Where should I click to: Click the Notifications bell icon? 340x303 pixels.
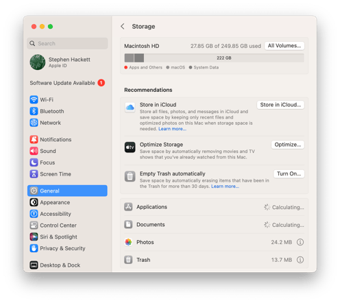coord(34,139)
